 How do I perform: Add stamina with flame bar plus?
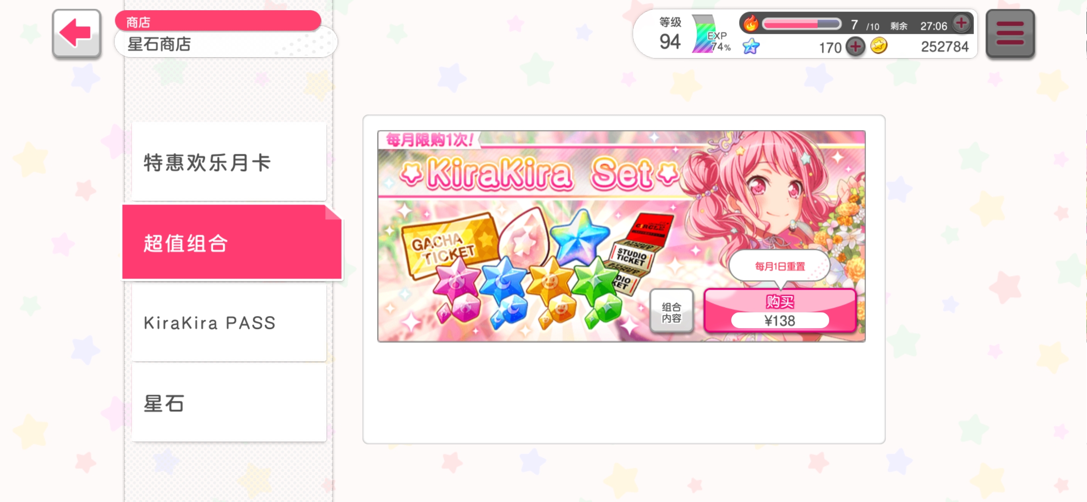click(961, 23)
